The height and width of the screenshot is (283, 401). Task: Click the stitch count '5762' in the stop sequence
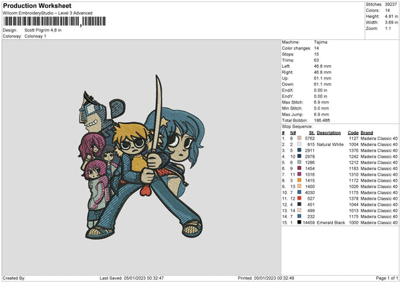click(309, 138)
